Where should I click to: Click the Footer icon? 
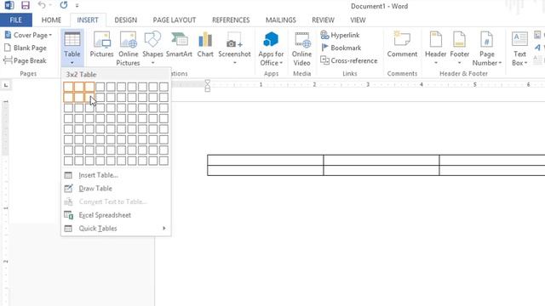[x=459, y=39]
